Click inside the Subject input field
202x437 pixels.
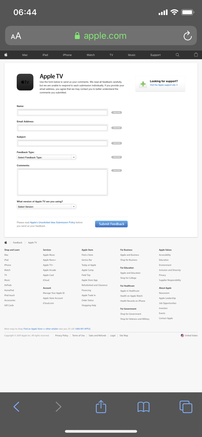pyautogui.click(x=62, y=143)
